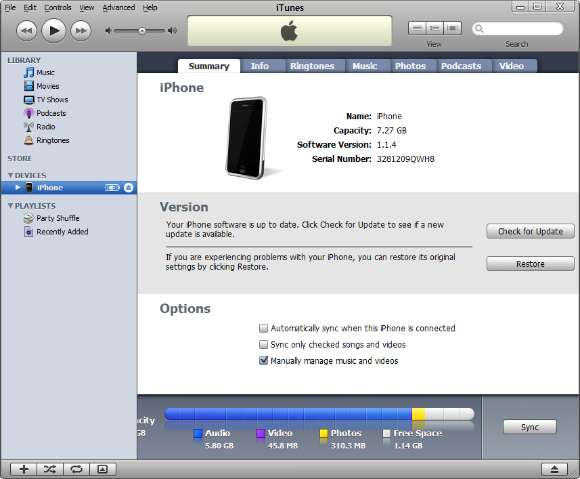The image size is (580, 479).
Task: Open the Controls menu
Action: 58,7
